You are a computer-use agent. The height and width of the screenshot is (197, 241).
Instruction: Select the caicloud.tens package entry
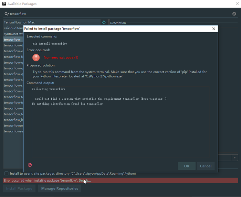point(13,28)
